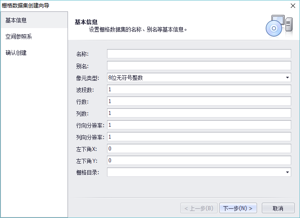
Task: Select the 波段数 input box
Action: click(199, 89)
